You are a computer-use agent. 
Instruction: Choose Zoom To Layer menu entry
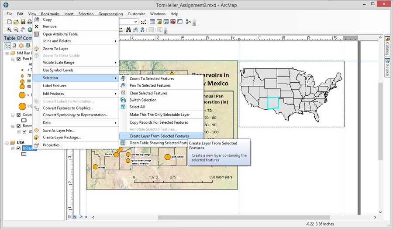(76, 48)
